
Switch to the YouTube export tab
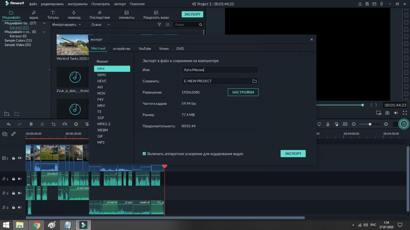point(145,48)
